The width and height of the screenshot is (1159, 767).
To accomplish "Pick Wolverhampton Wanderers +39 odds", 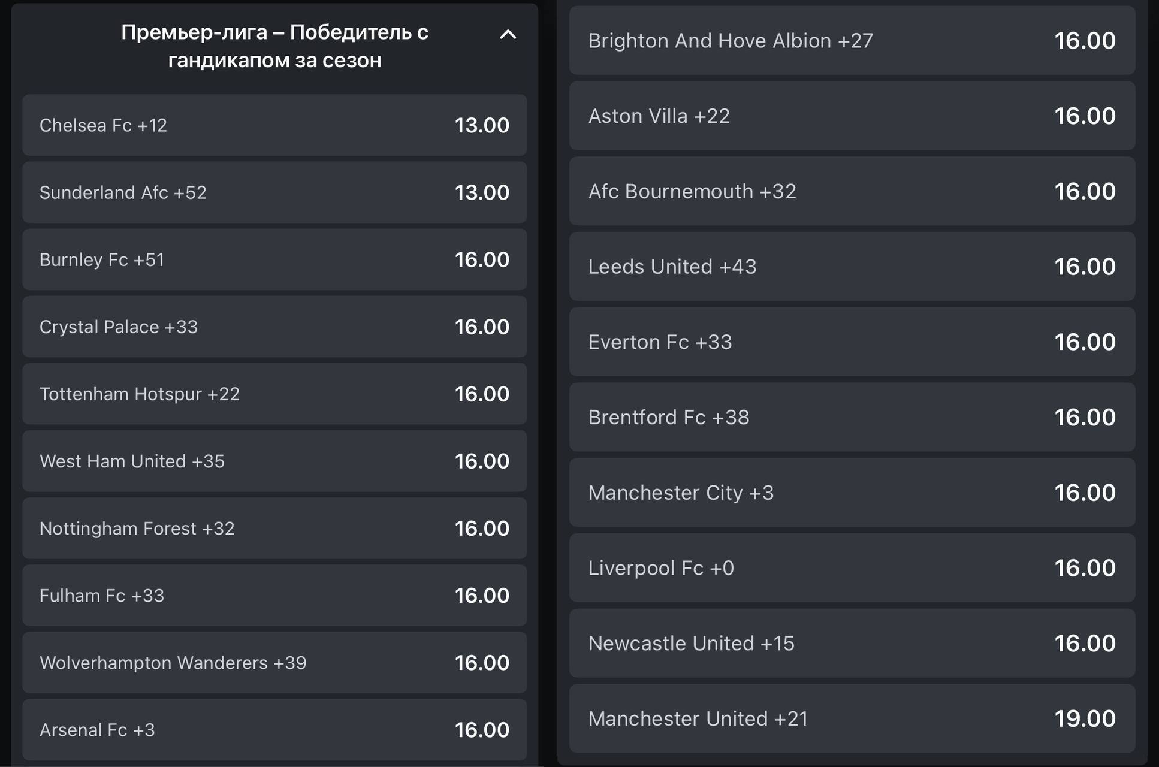I will click(274, 662).
